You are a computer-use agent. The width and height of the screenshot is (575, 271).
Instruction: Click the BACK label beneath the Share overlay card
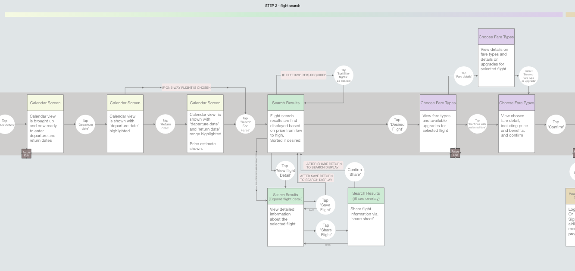(x=328, y=245)
